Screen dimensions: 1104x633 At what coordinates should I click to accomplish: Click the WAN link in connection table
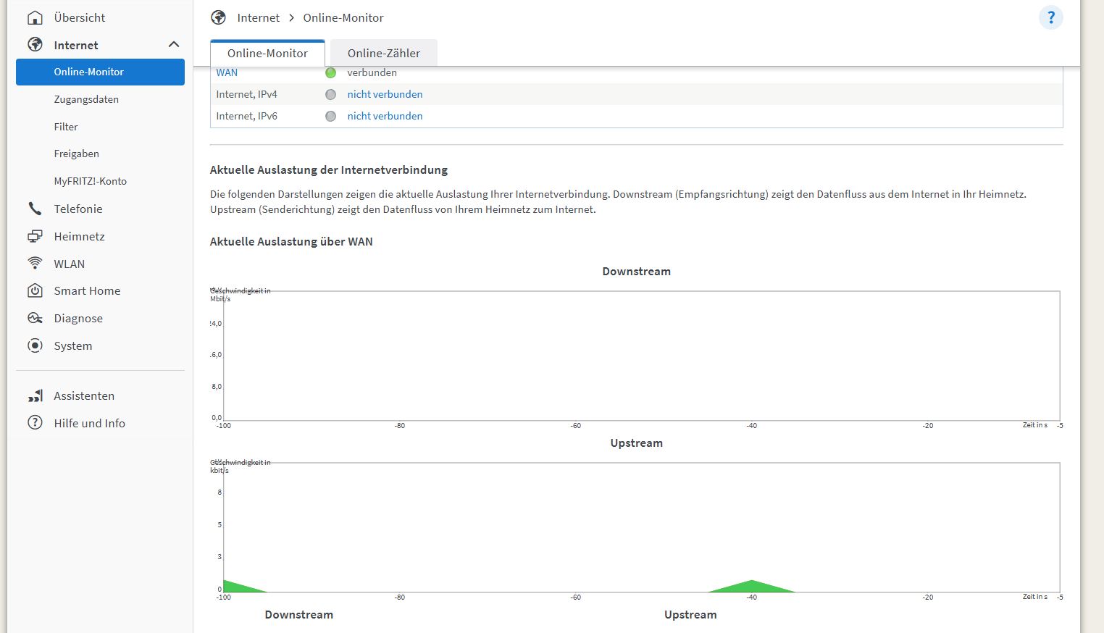point(227,72)
